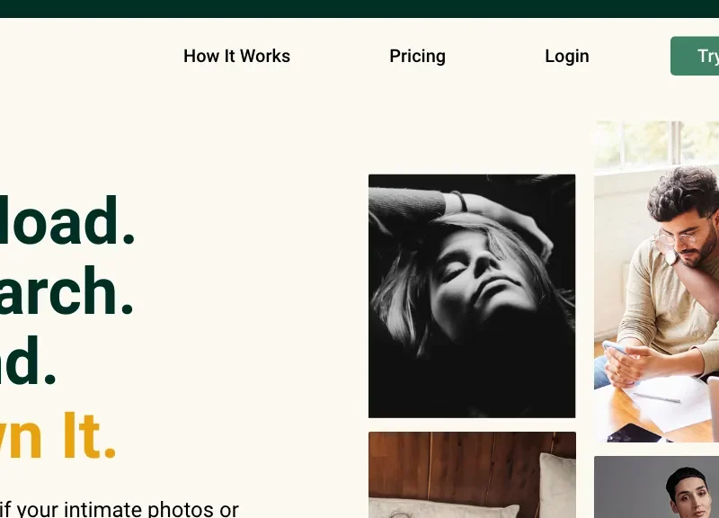
Task: Click the window behind the seated man
Action: [656, 145]
